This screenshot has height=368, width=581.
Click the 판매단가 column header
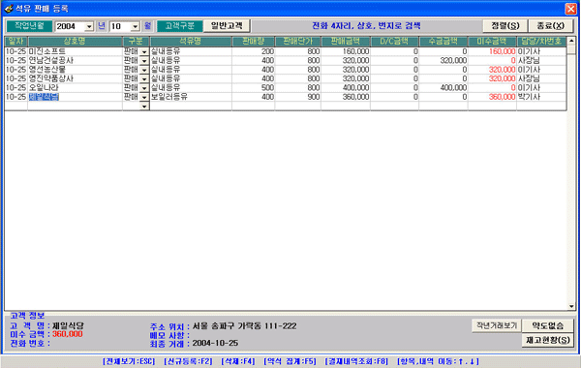[298, 41]
